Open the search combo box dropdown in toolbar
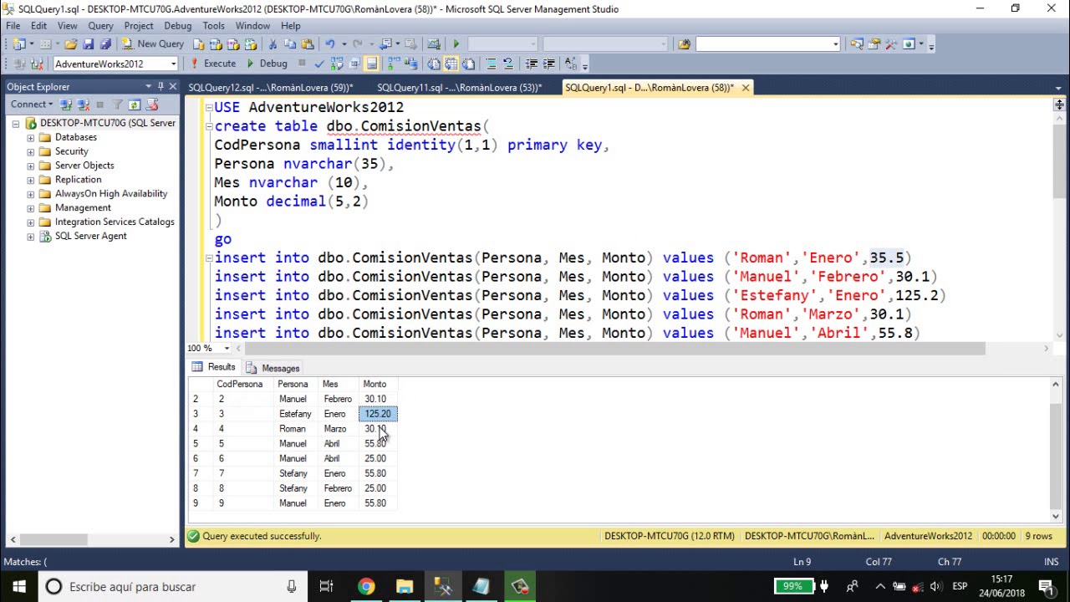 pyautogui.click(x=836, y=43)
